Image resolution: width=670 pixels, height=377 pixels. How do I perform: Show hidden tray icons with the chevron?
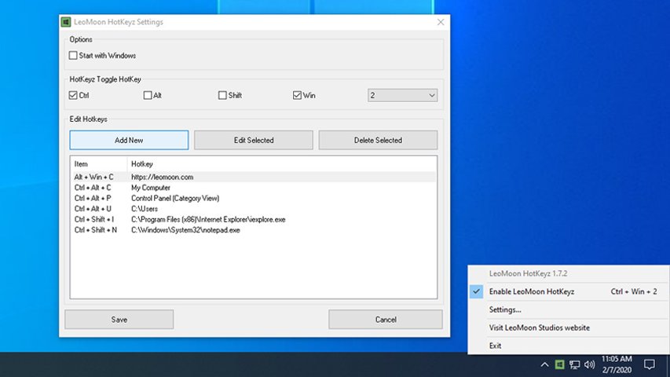544,364
